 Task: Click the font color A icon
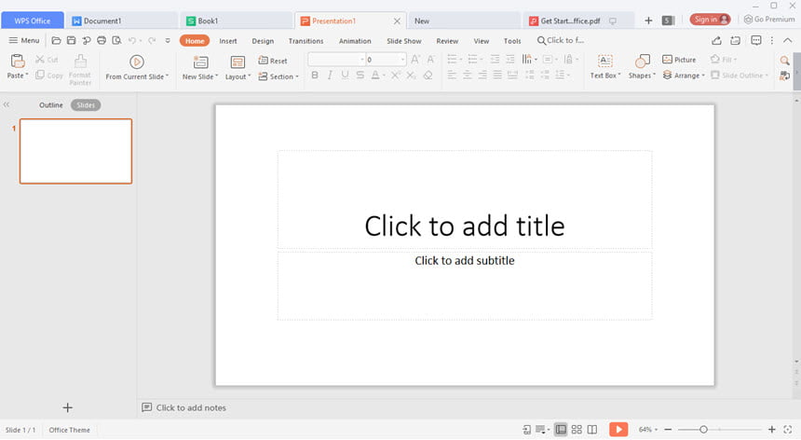[x=375, y=76]
